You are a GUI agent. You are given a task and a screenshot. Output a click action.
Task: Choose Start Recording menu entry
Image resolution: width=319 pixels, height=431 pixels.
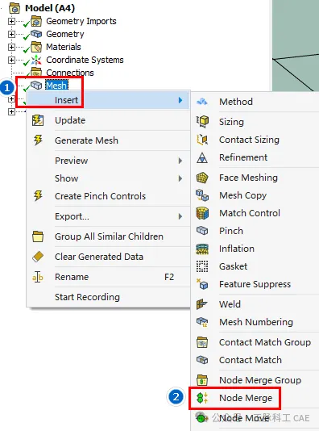point(108,297)
